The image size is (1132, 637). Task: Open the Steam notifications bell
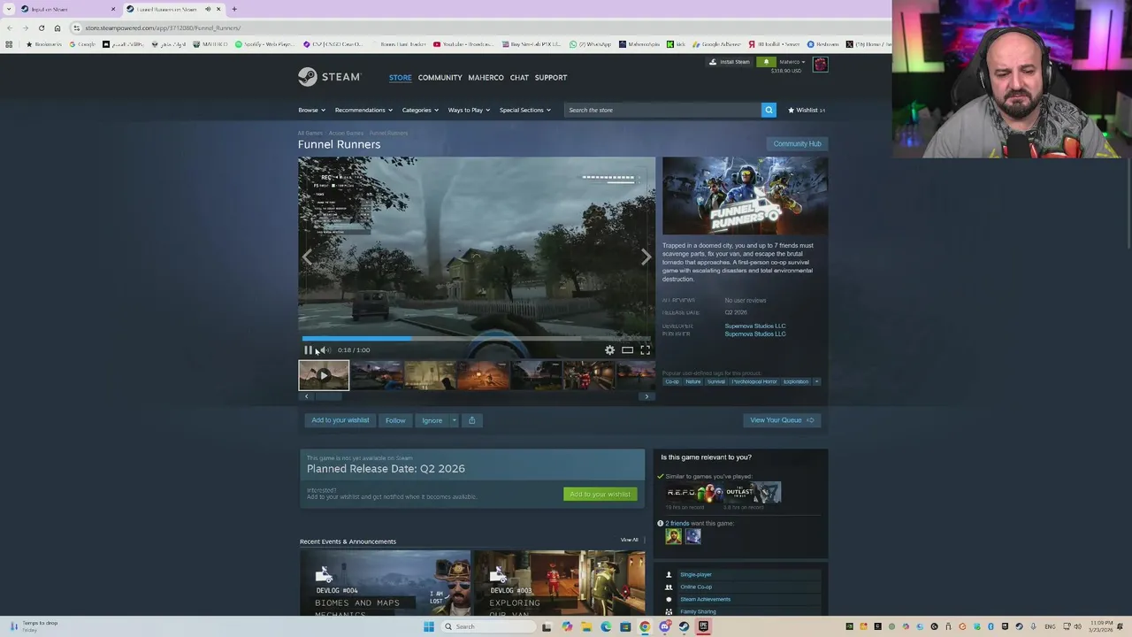click(767, 62)
